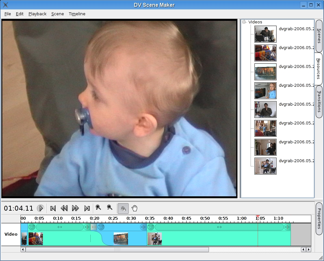Collapse the Videos tree node
324x261 pixels.
pyautogui.click(x=244, y=22)
